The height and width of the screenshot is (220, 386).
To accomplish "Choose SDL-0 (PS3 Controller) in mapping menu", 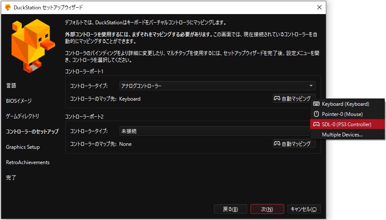I will tap(347, 124).
